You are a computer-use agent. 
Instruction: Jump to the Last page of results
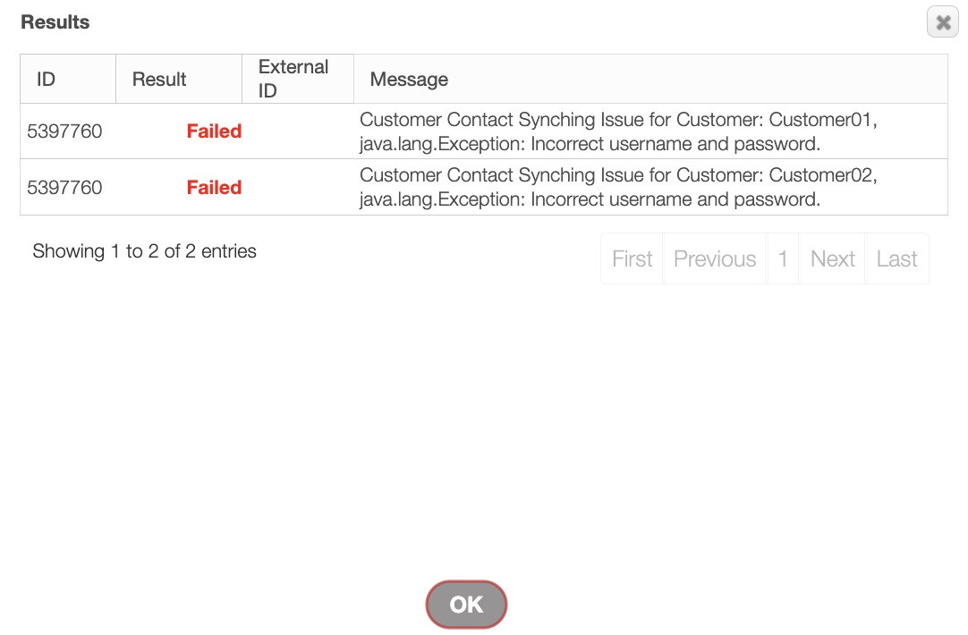896,258
